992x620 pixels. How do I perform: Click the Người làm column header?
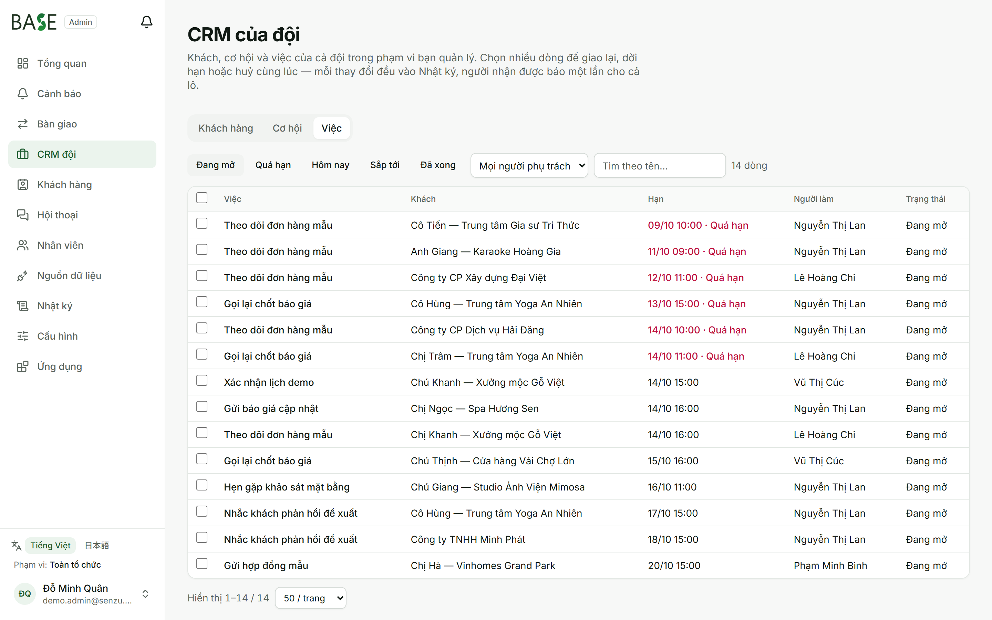coord(814,199)
